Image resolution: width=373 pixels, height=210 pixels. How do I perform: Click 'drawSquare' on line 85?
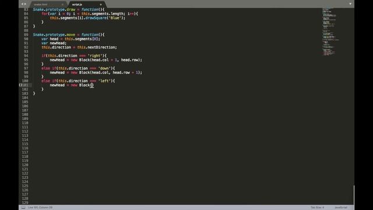96,18
